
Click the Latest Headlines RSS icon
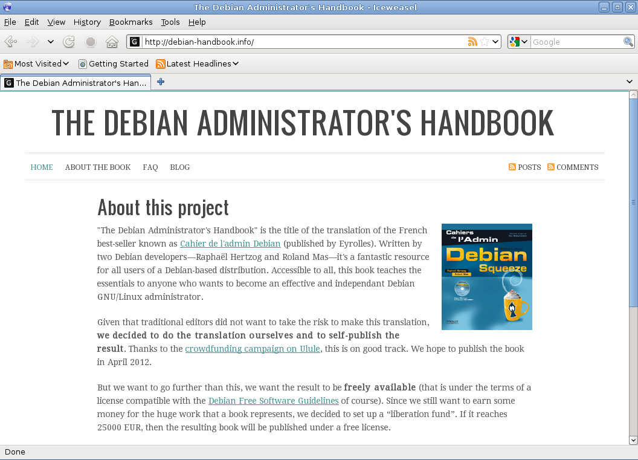coord(161,64)
